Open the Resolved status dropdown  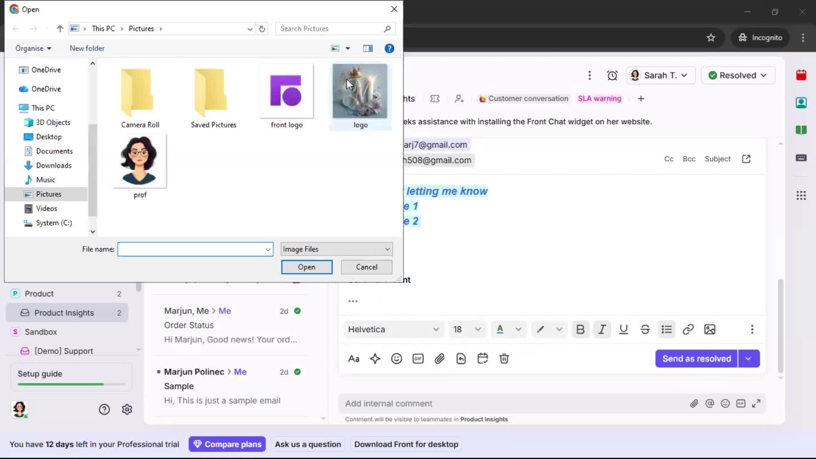tap(738, 75)
